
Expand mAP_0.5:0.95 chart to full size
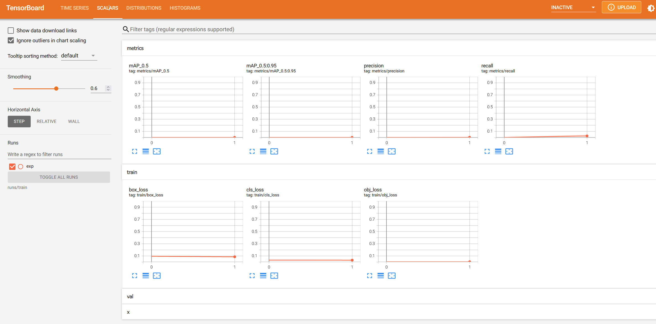pyautogui.click(x=252, y=151)
